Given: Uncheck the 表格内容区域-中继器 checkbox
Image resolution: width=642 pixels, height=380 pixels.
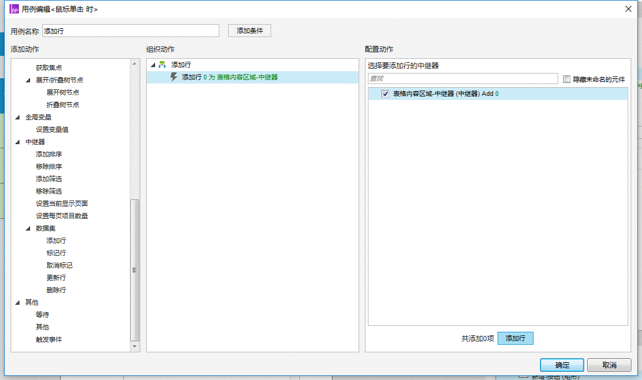Looking at the screenshot, I should tap(386, 94).
